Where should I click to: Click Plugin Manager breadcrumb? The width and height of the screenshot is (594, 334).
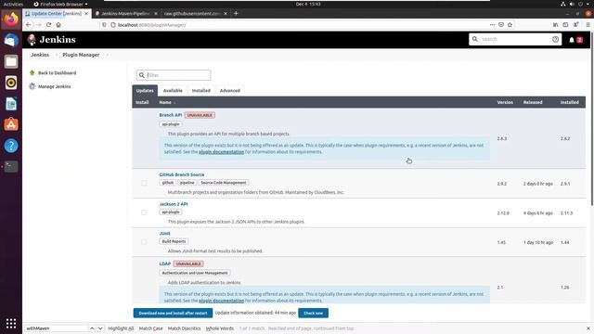coord(81,55)
